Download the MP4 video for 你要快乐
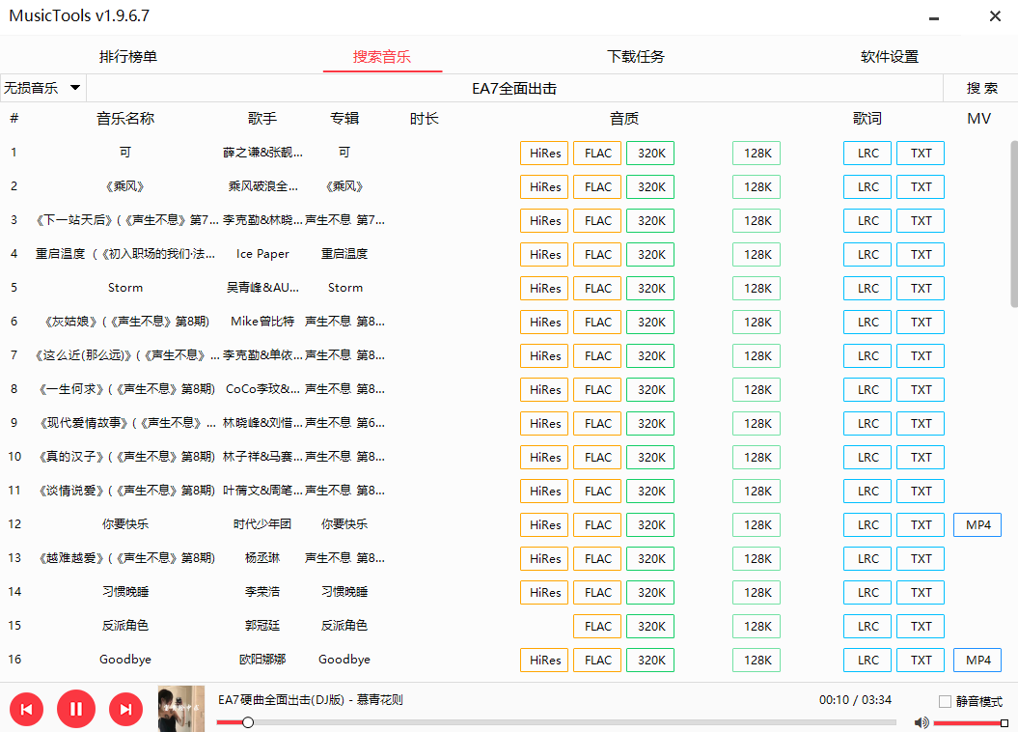The height and width of the screenshot is (732, 1018). click(x=977, y=524)
